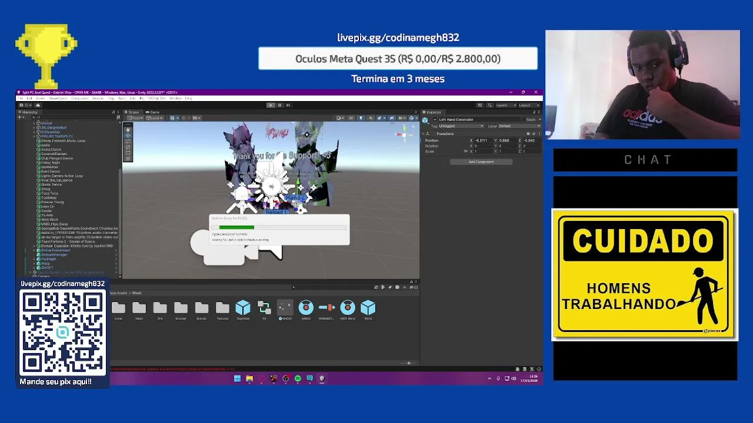Enable the Static checkbox in Inspector

524,120
